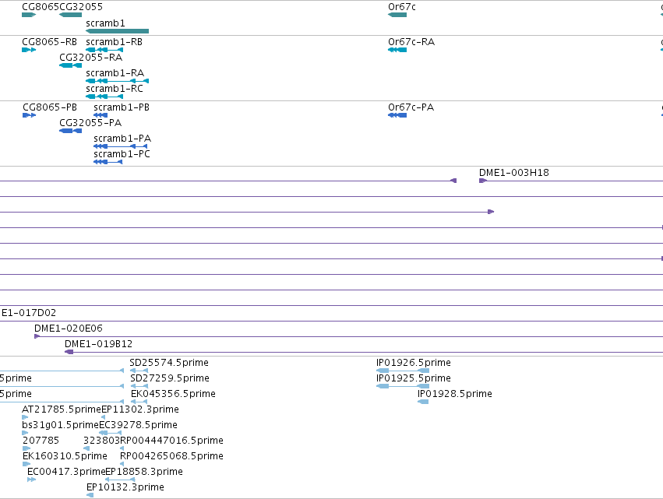Click the RP004265068.5prime EST label
663x499 pixels.
[x=171, y=456]
